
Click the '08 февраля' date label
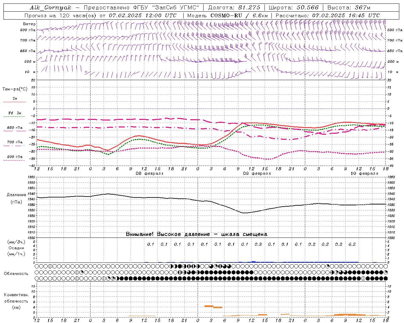(x=150, y=173)
